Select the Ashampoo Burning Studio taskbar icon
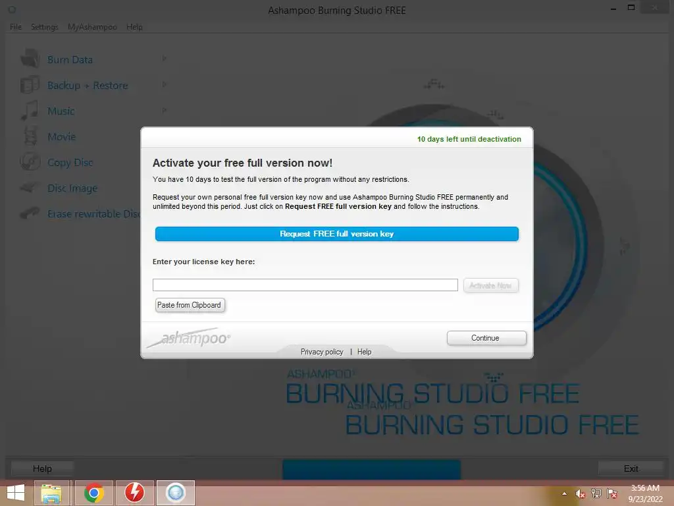Image resolution: width=674 pixels, height=506 pixels. click(175, 493)
